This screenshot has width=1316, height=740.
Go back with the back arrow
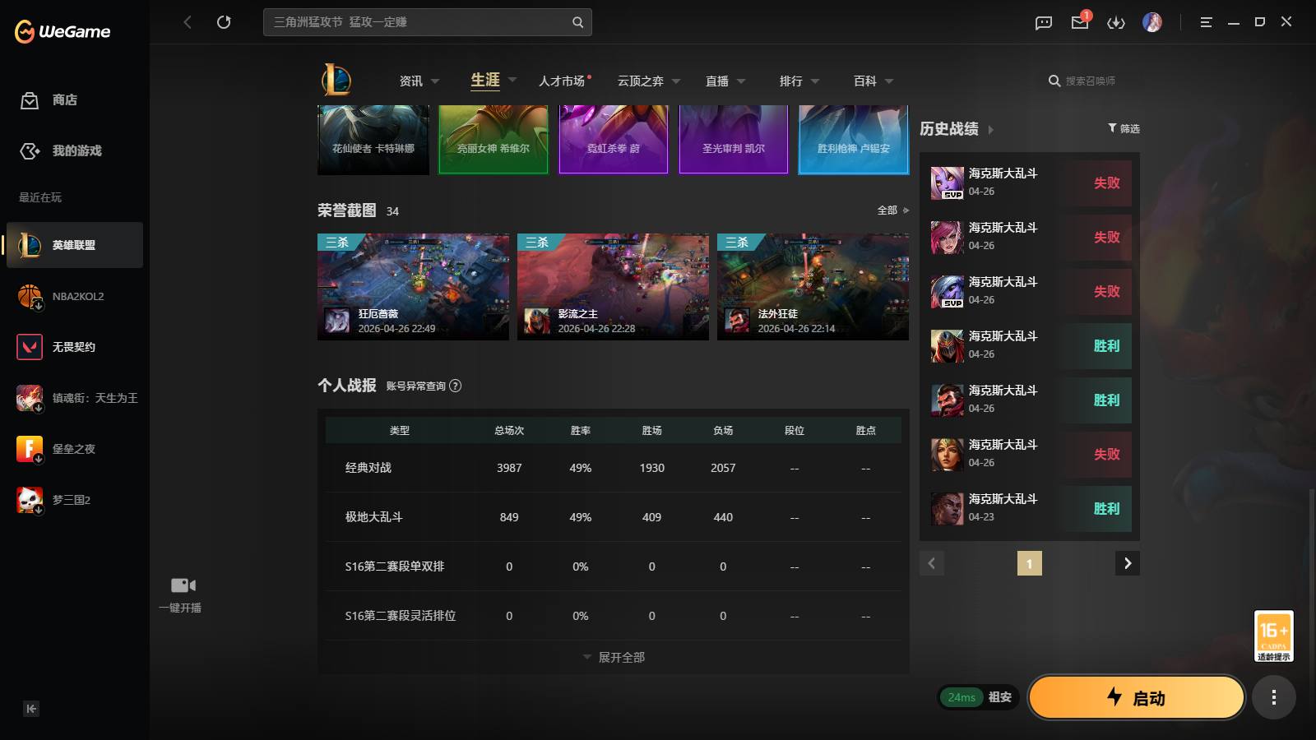pos(188,22)
